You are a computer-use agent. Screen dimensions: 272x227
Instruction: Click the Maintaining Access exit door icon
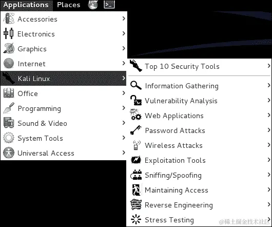click(137, 190)
